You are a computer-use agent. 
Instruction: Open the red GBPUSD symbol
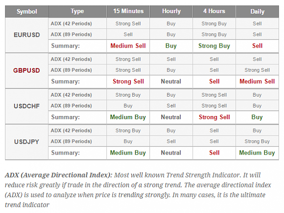pyautogui.click(x=26, y=70)
